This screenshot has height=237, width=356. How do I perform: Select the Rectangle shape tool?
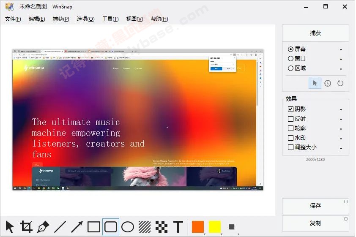point(94,226)
